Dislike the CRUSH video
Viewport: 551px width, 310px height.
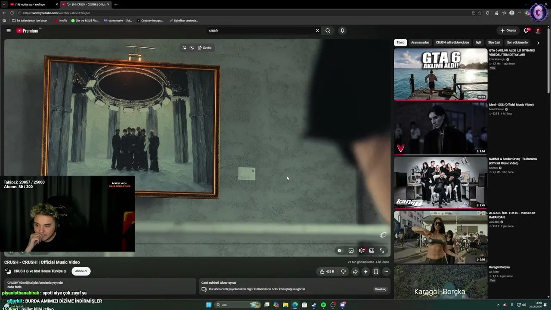click(343, 272)
